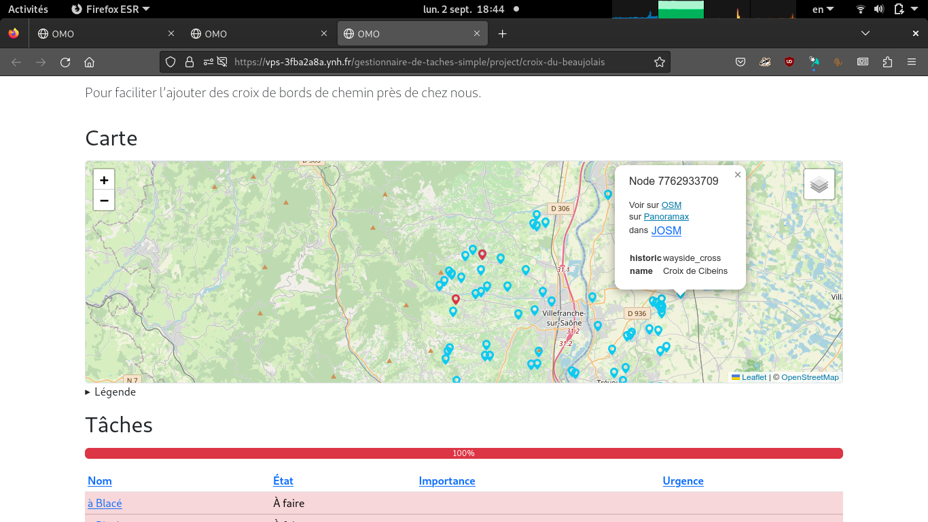Screen dimensions: 928x522
Task: Open the Firefox hamburger application menu
Action: 912,62
